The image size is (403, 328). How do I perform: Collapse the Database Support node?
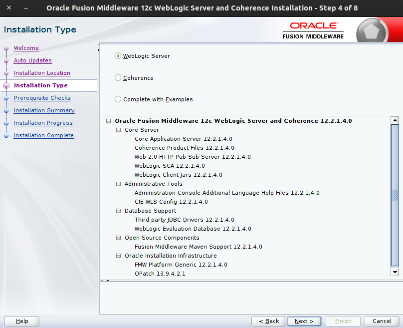[x=119, y=211]
